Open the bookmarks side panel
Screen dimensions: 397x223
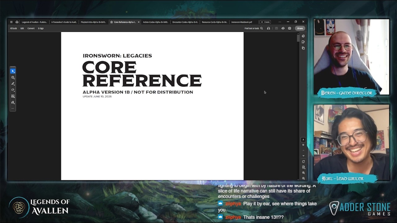coord(303,42)
